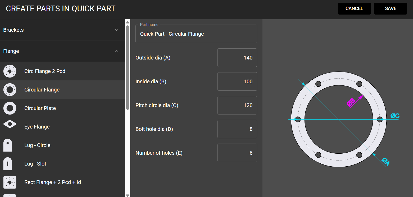Focus the Number of holes (E) field
Viewport: 413px width, 197px height.
[237, 153]
